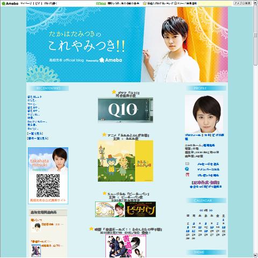This screenshot has height=258, width=258.
Task: Go to next month in calendar
Action: point(211,210)
